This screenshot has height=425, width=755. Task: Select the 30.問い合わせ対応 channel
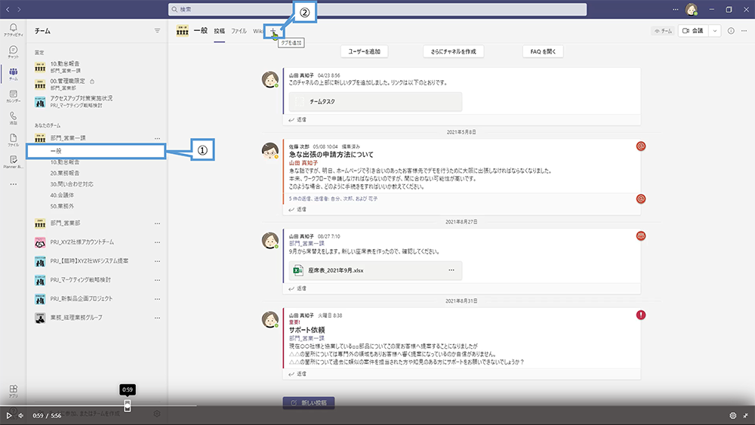tap(72, 184)
